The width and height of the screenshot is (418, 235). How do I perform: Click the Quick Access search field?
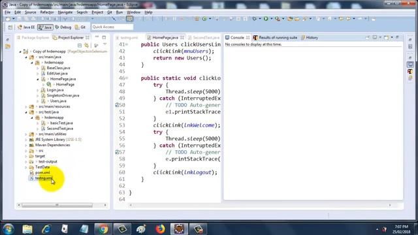click(112, 27)
